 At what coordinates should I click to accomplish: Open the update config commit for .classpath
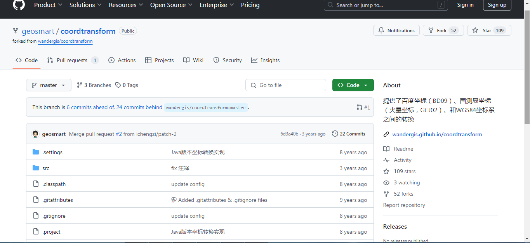[x=188, y=184]
